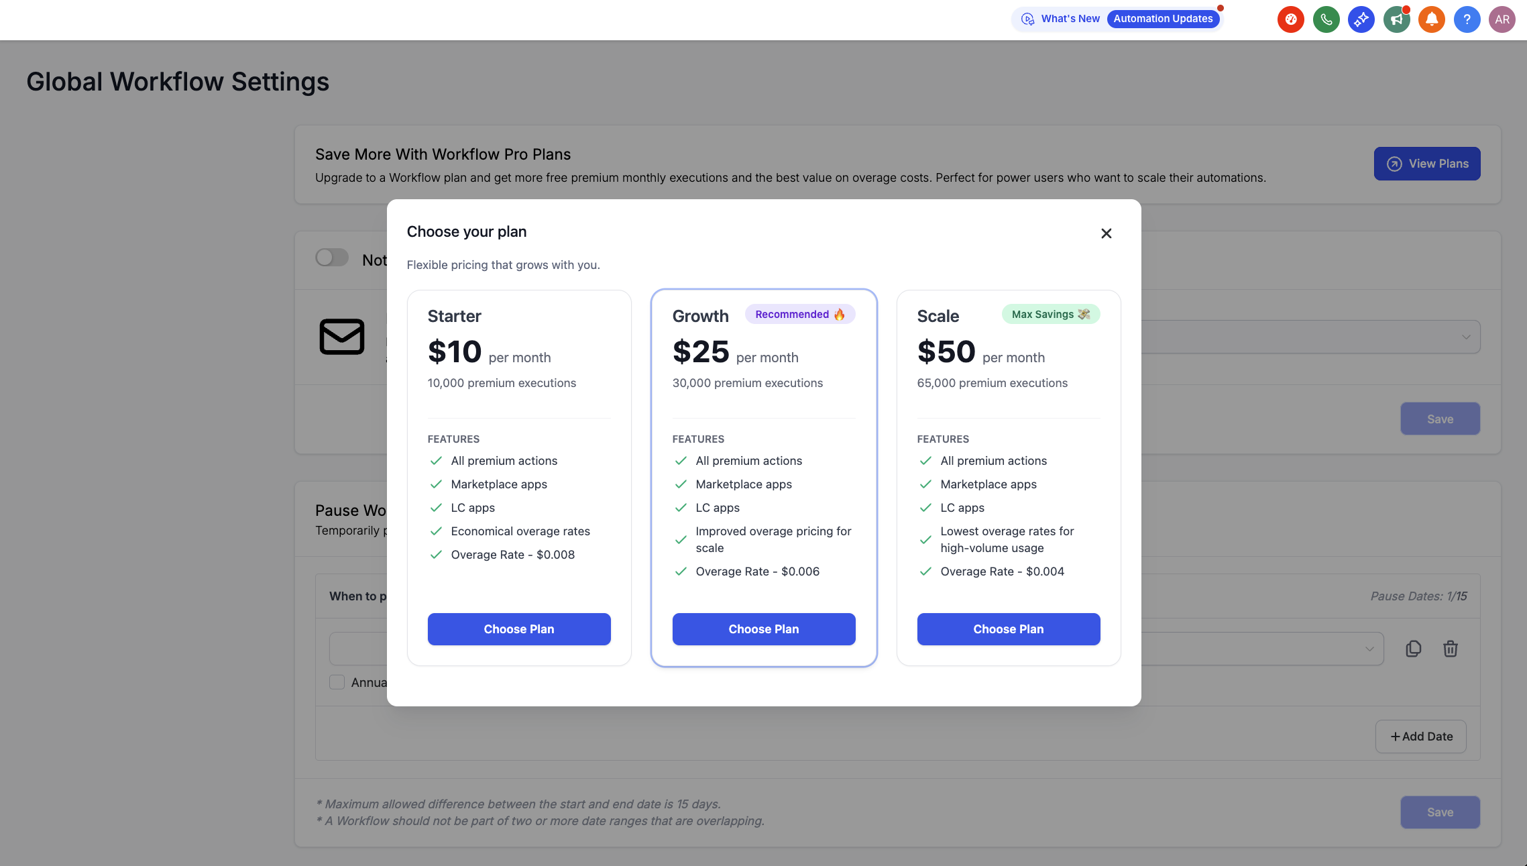Open the orange notifications bell
1527x866 pixels.
1432,19
